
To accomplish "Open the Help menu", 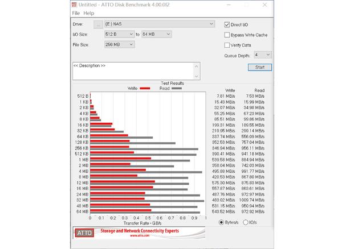I will (88, 13).
